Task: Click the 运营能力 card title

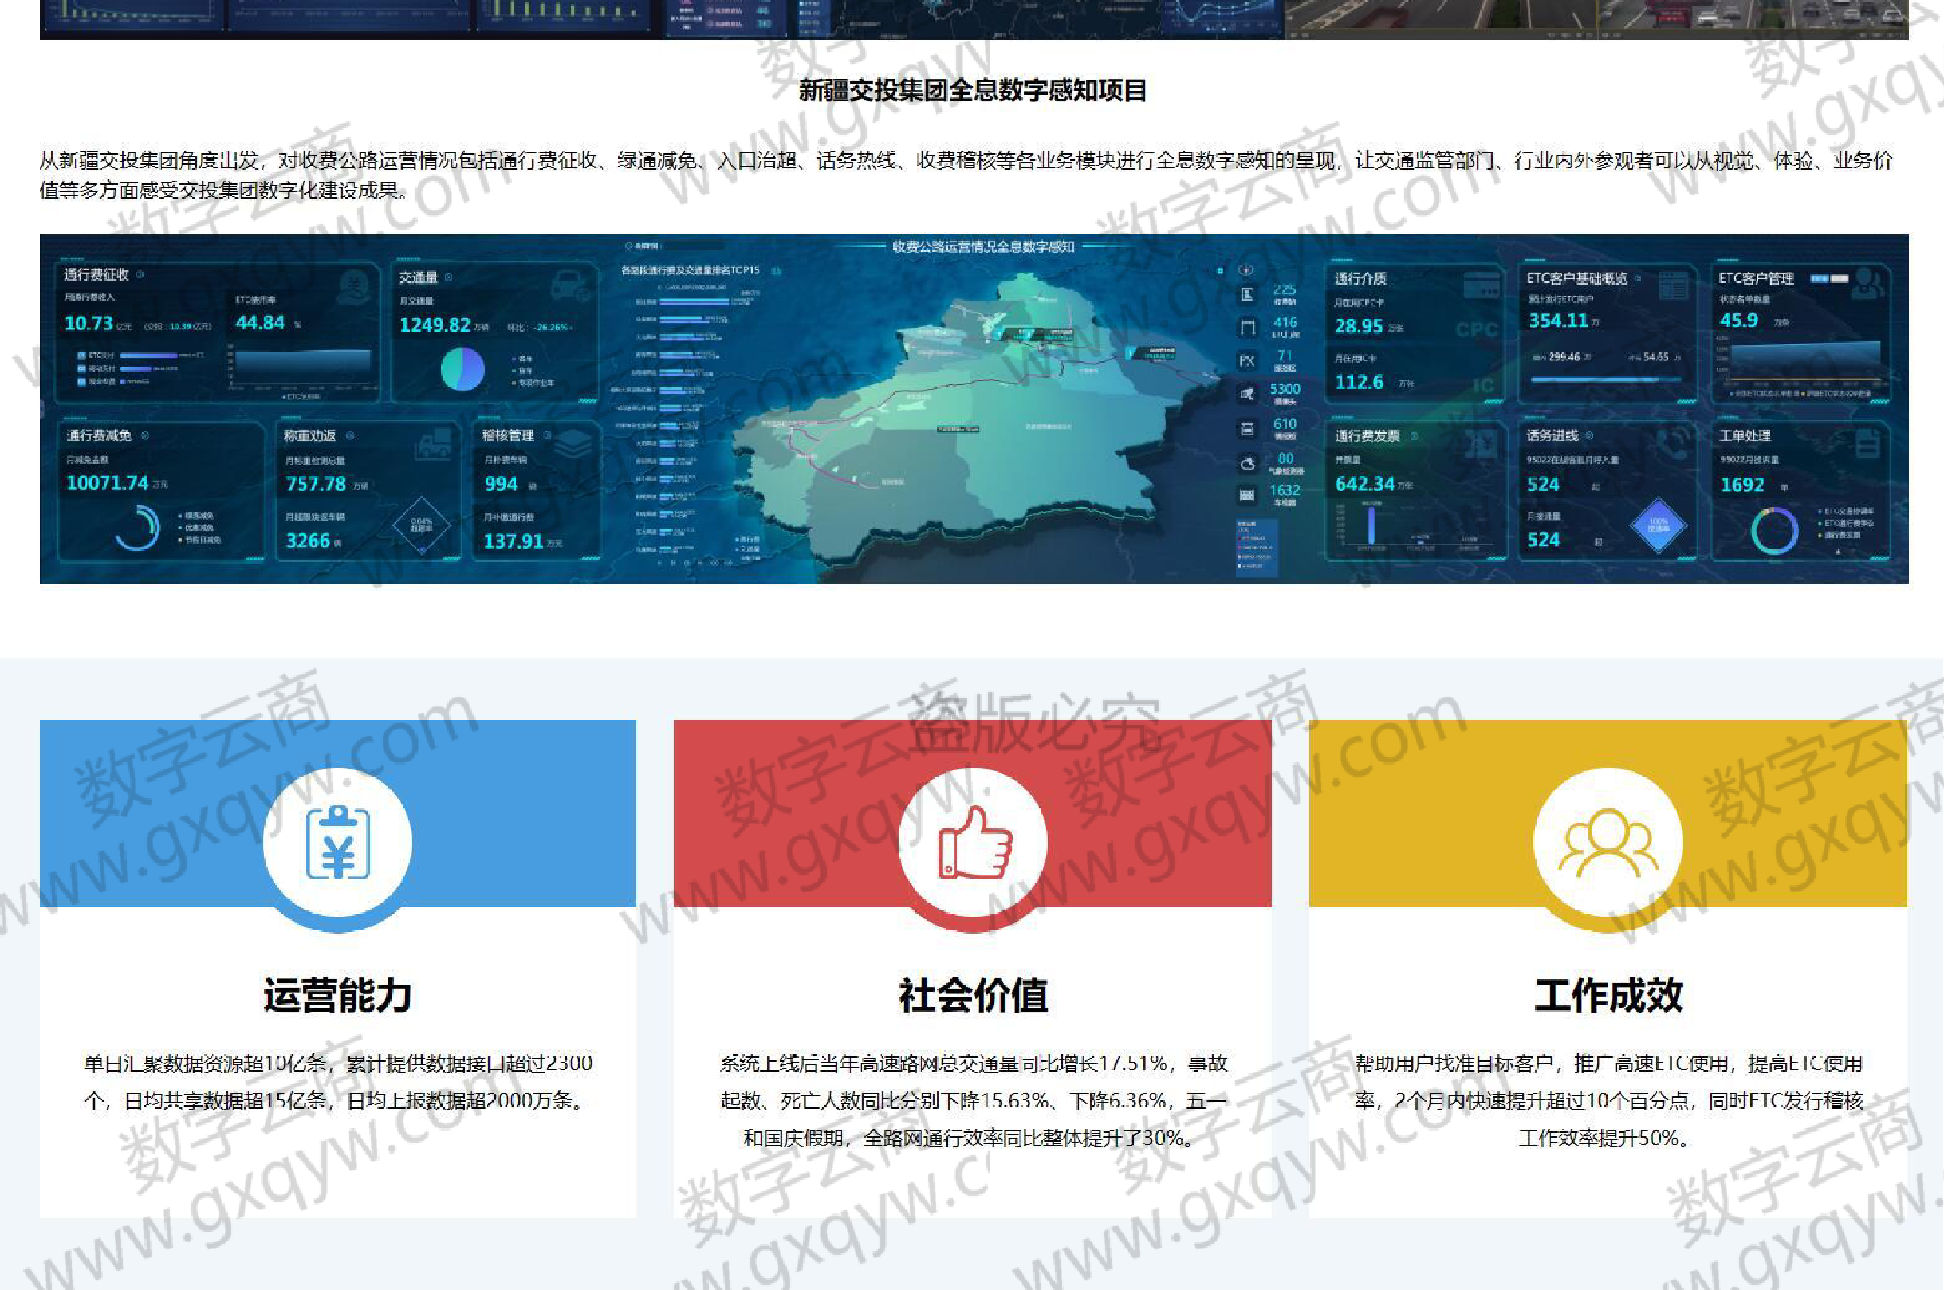Action: [338, 995]
